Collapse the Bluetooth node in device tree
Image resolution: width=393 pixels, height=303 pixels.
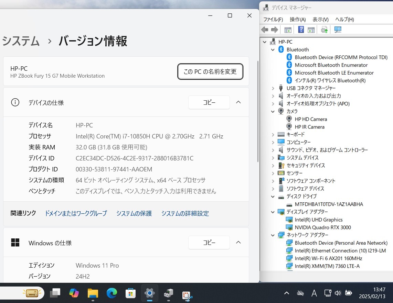click(x=273, y=50)
